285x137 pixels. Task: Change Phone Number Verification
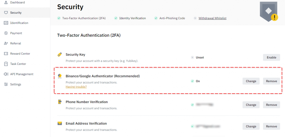click(251, 105)
